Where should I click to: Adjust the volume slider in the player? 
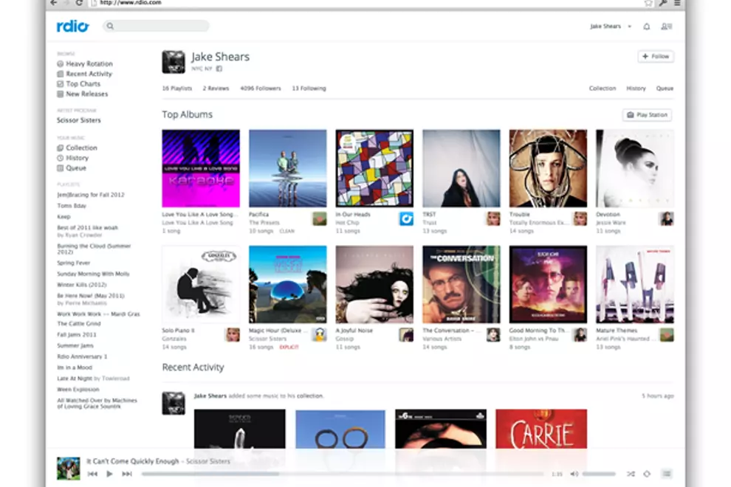pos(598,474)
